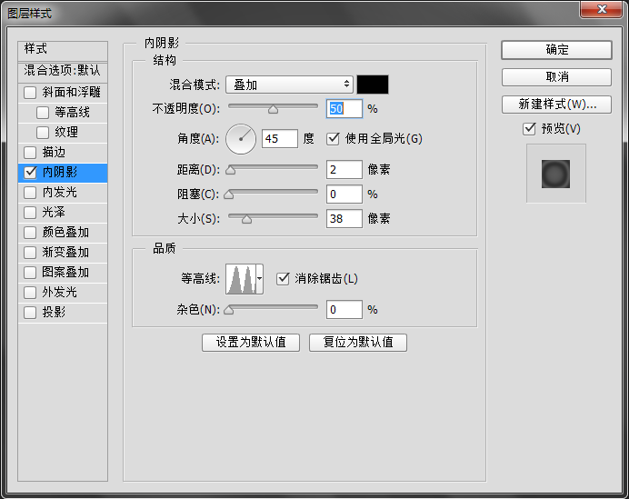Click the 新建样式(W)... button
Viewport: 629px width, 499px height.
[x=557, y=105]
